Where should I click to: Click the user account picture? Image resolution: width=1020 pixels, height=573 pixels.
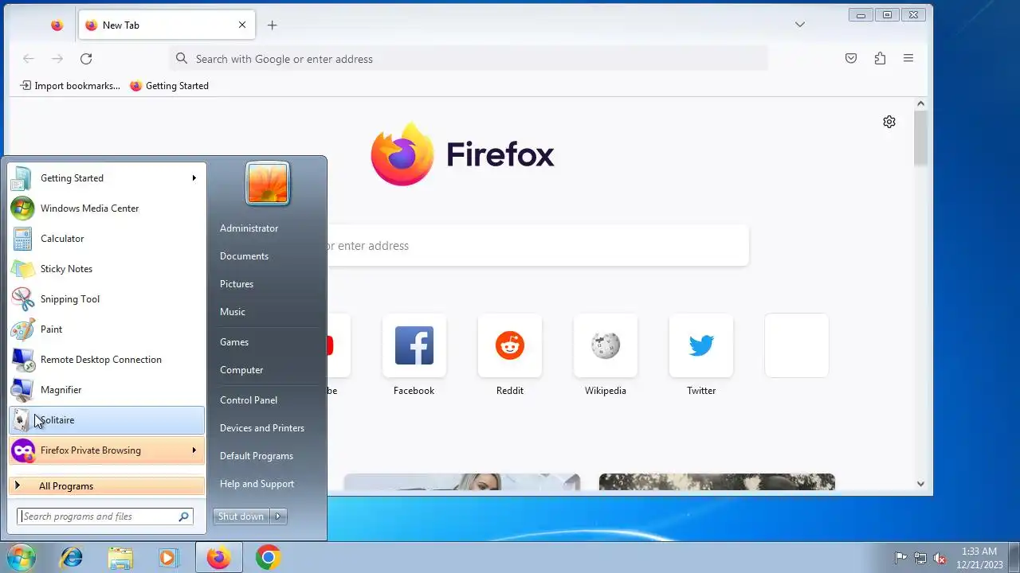[x=268, y=183]
